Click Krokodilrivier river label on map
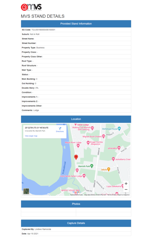The image size is (153, 240). click(x=64, y=168)
